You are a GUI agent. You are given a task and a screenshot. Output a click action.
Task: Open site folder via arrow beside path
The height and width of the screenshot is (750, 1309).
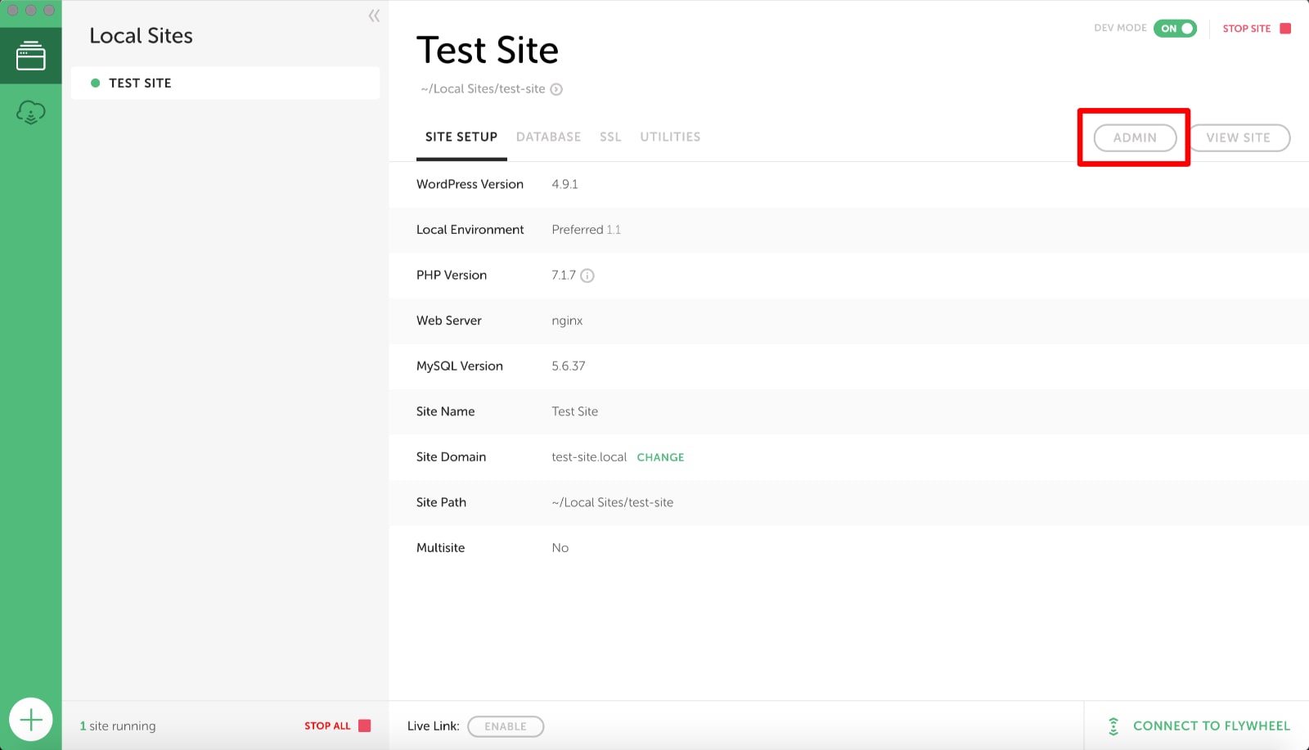pos(556,89)
